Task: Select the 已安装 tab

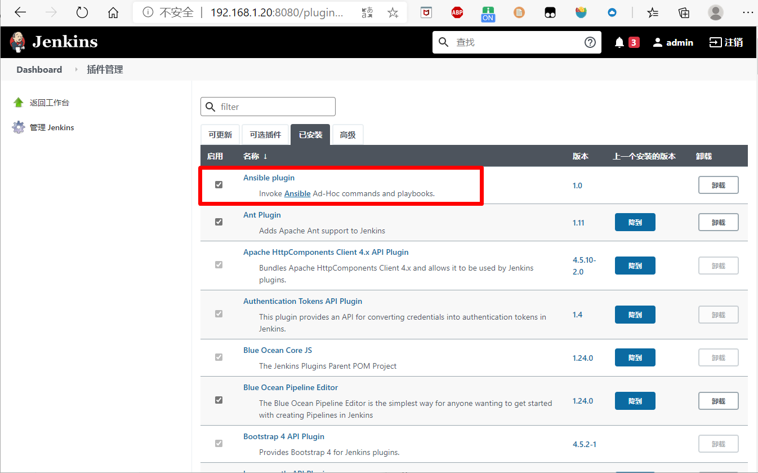Action: point(310,135)
